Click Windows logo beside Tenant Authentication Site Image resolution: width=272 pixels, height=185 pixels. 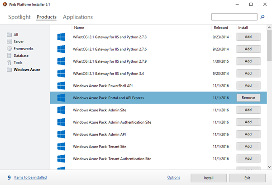[61, 158]
